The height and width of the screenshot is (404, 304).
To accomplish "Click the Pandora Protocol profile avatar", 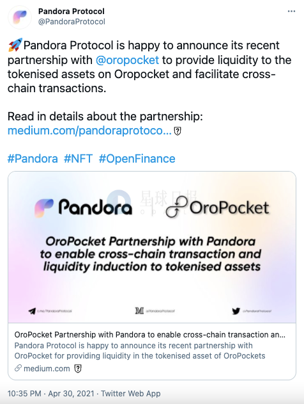I will [x=20, y=17].
